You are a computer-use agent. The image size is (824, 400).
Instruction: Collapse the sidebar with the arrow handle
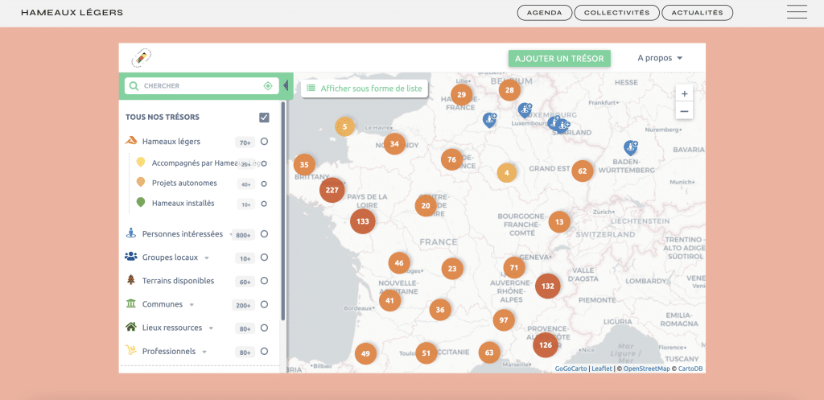pos(286,85)
